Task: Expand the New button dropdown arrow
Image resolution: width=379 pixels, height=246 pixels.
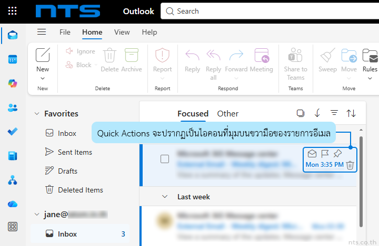Action: (43, 79)
